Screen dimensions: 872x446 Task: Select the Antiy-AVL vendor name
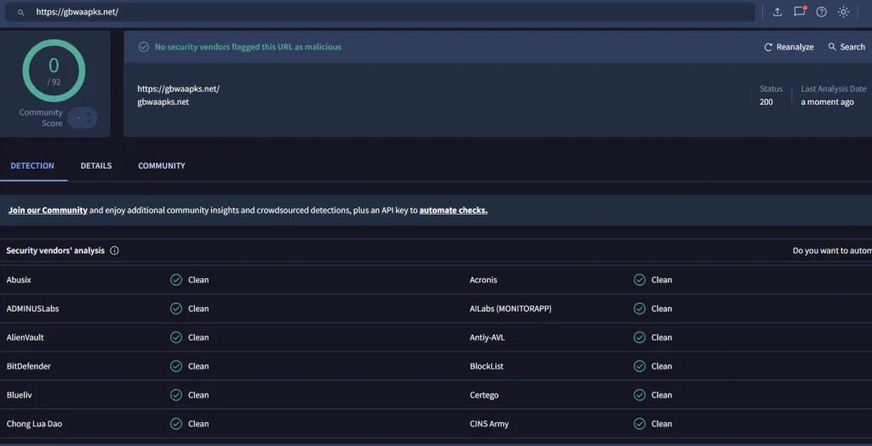(x=487, y=338)
